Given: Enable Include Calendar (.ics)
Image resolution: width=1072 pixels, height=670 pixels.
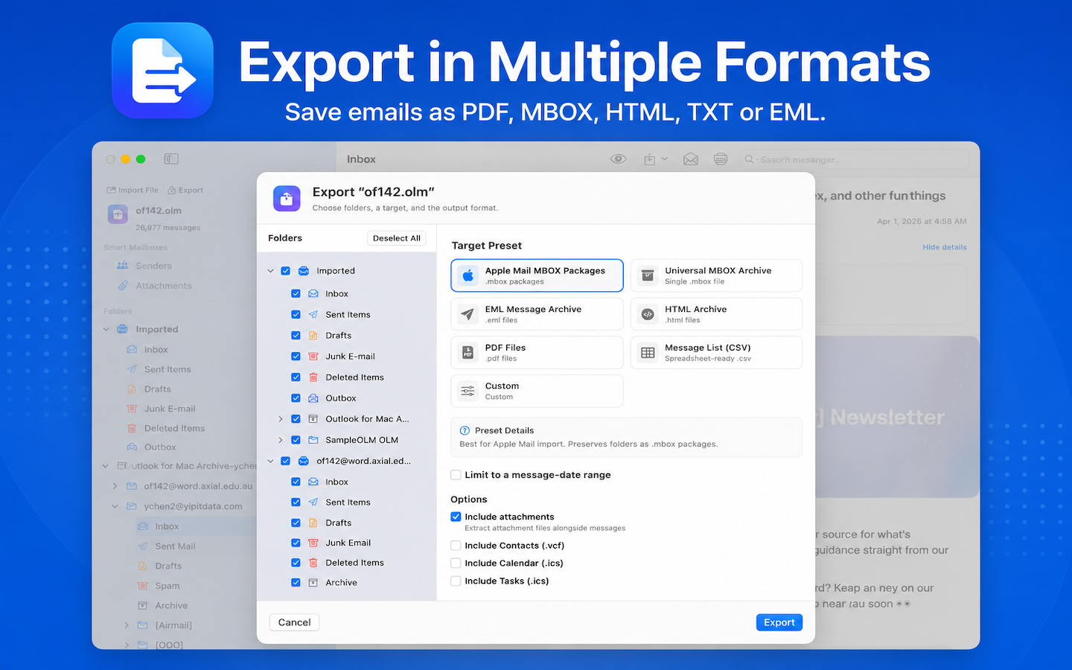Looking at the screenshot, I should click(456, 564).
